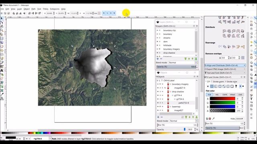257x144 pixels.
Task: Select Wheel color mode button
Action: point(233,94)
